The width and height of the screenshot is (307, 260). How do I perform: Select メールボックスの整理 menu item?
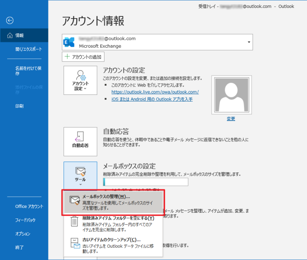(x=114, y=202)
